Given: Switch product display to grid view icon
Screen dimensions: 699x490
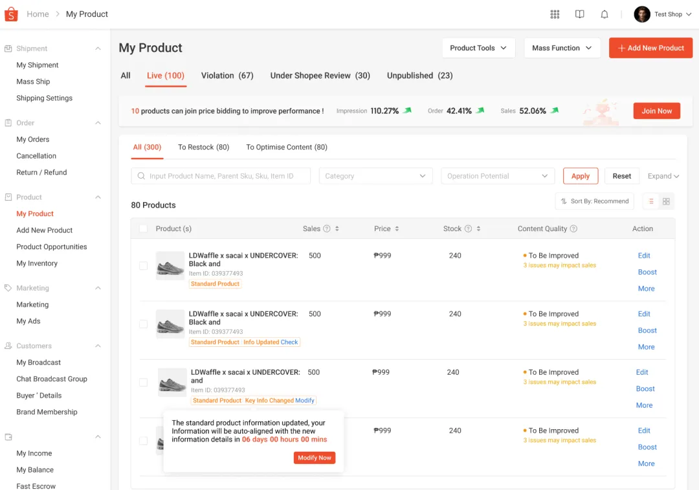Looking at the screenshot, I should point(667,201).
